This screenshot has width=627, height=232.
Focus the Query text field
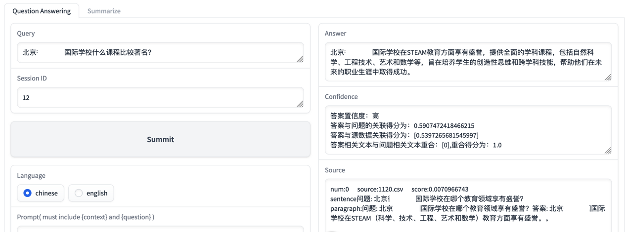(x=161, y=52)
